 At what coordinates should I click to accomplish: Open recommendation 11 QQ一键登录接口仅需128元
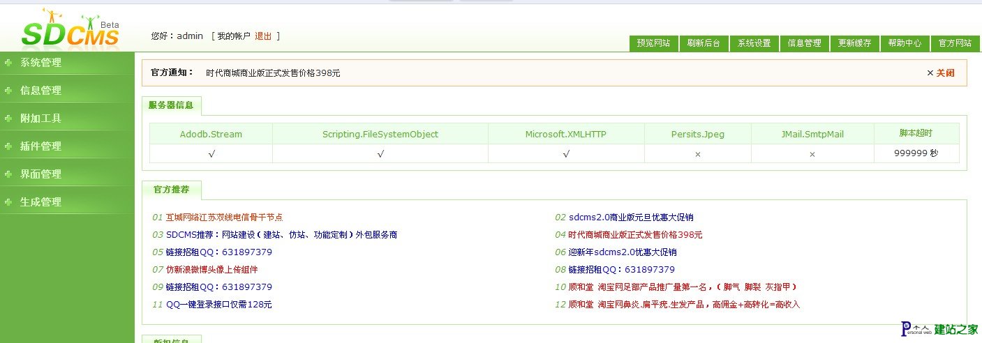click(x=219, y=305)
